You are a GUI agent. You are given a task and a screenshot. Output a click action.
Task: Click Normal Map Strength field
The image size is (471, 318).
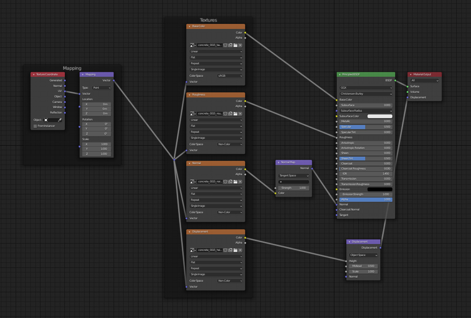293,188
